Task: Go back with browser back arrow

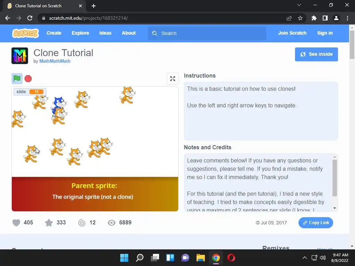Action: coord(8,18)
